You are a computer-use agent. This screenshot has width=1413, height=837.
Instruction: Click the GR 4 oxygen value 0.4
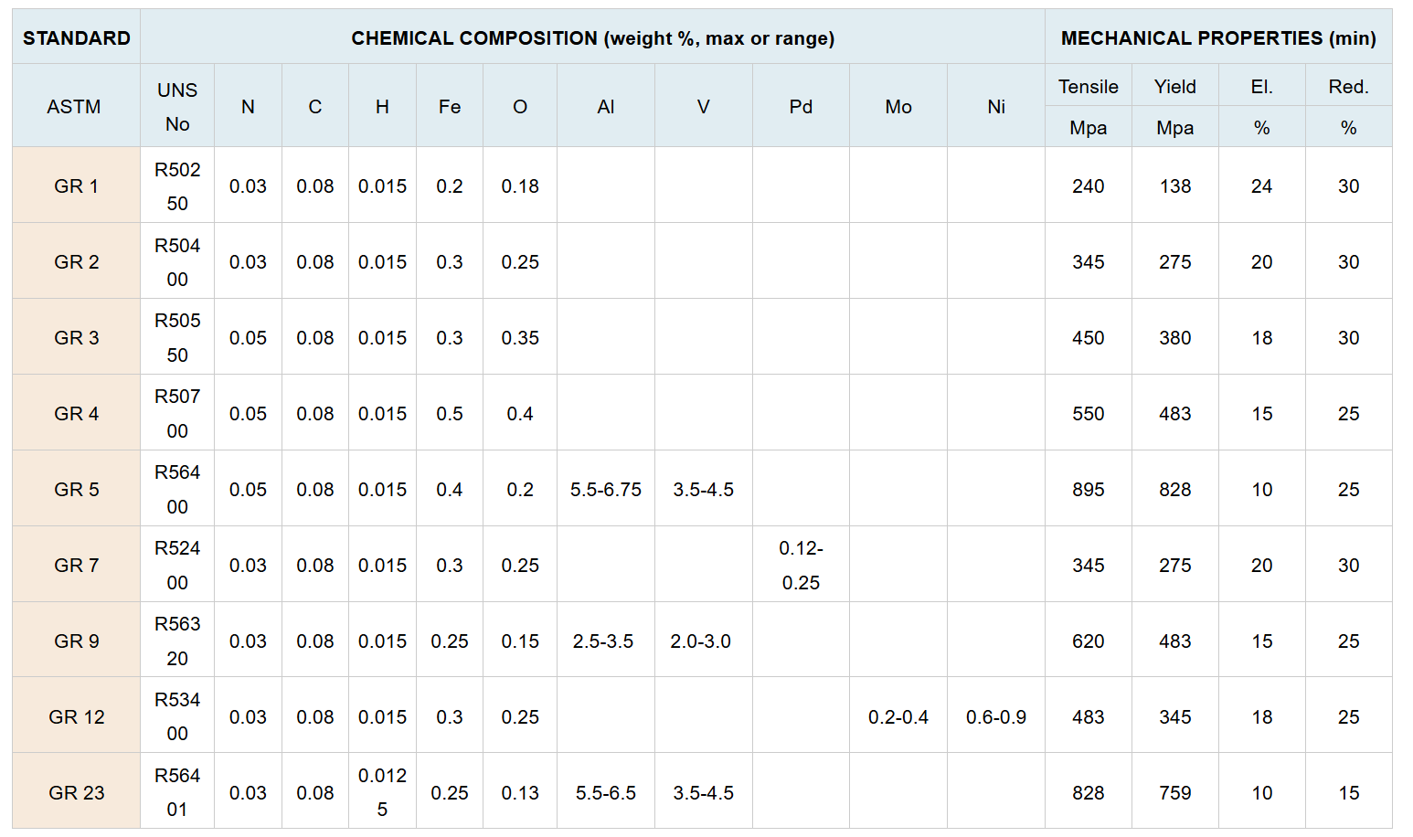coord(520,413)
